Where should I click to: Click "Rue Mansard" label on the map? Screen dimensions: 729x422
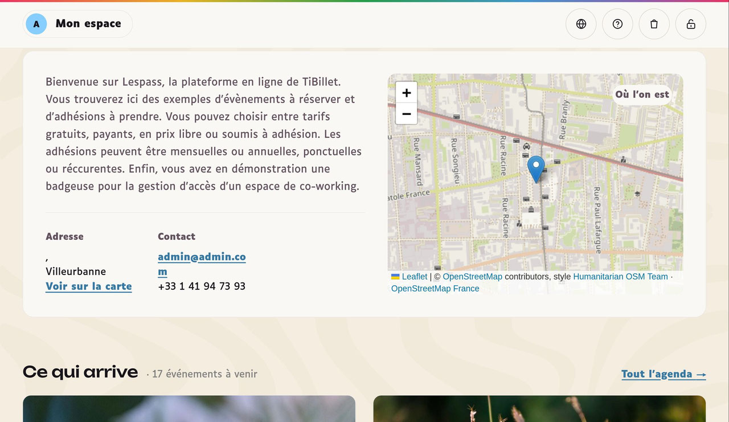point(417,161)
